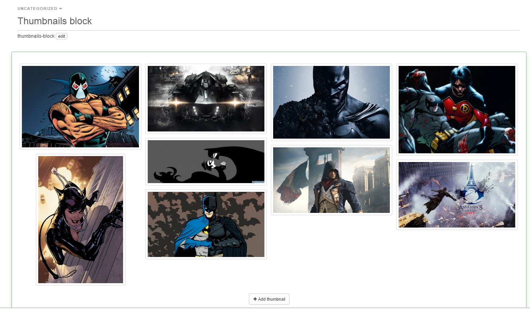Select the hooded assassin portrait thumbnail
The width and height of the screenshot is (530, 309).
(331, 180)
